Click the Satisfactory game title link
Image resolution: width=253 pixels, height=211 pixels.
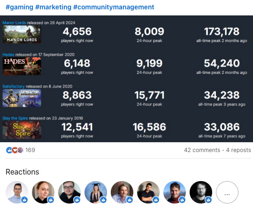14,87
